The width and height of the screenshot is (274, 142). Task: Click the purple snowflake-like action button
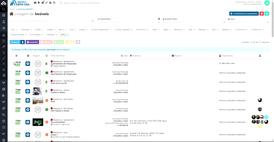(78, 42)
